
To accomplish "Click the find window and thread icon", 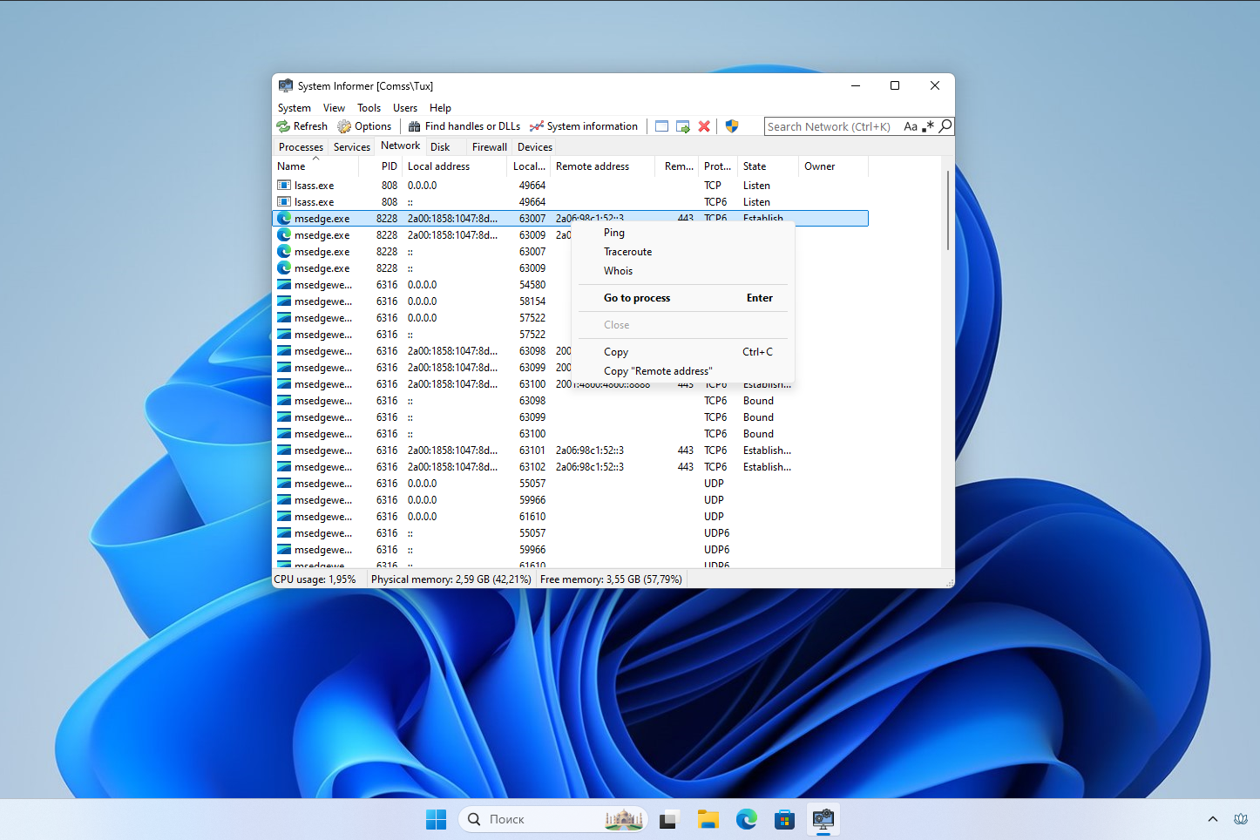I will coord(683,126).
